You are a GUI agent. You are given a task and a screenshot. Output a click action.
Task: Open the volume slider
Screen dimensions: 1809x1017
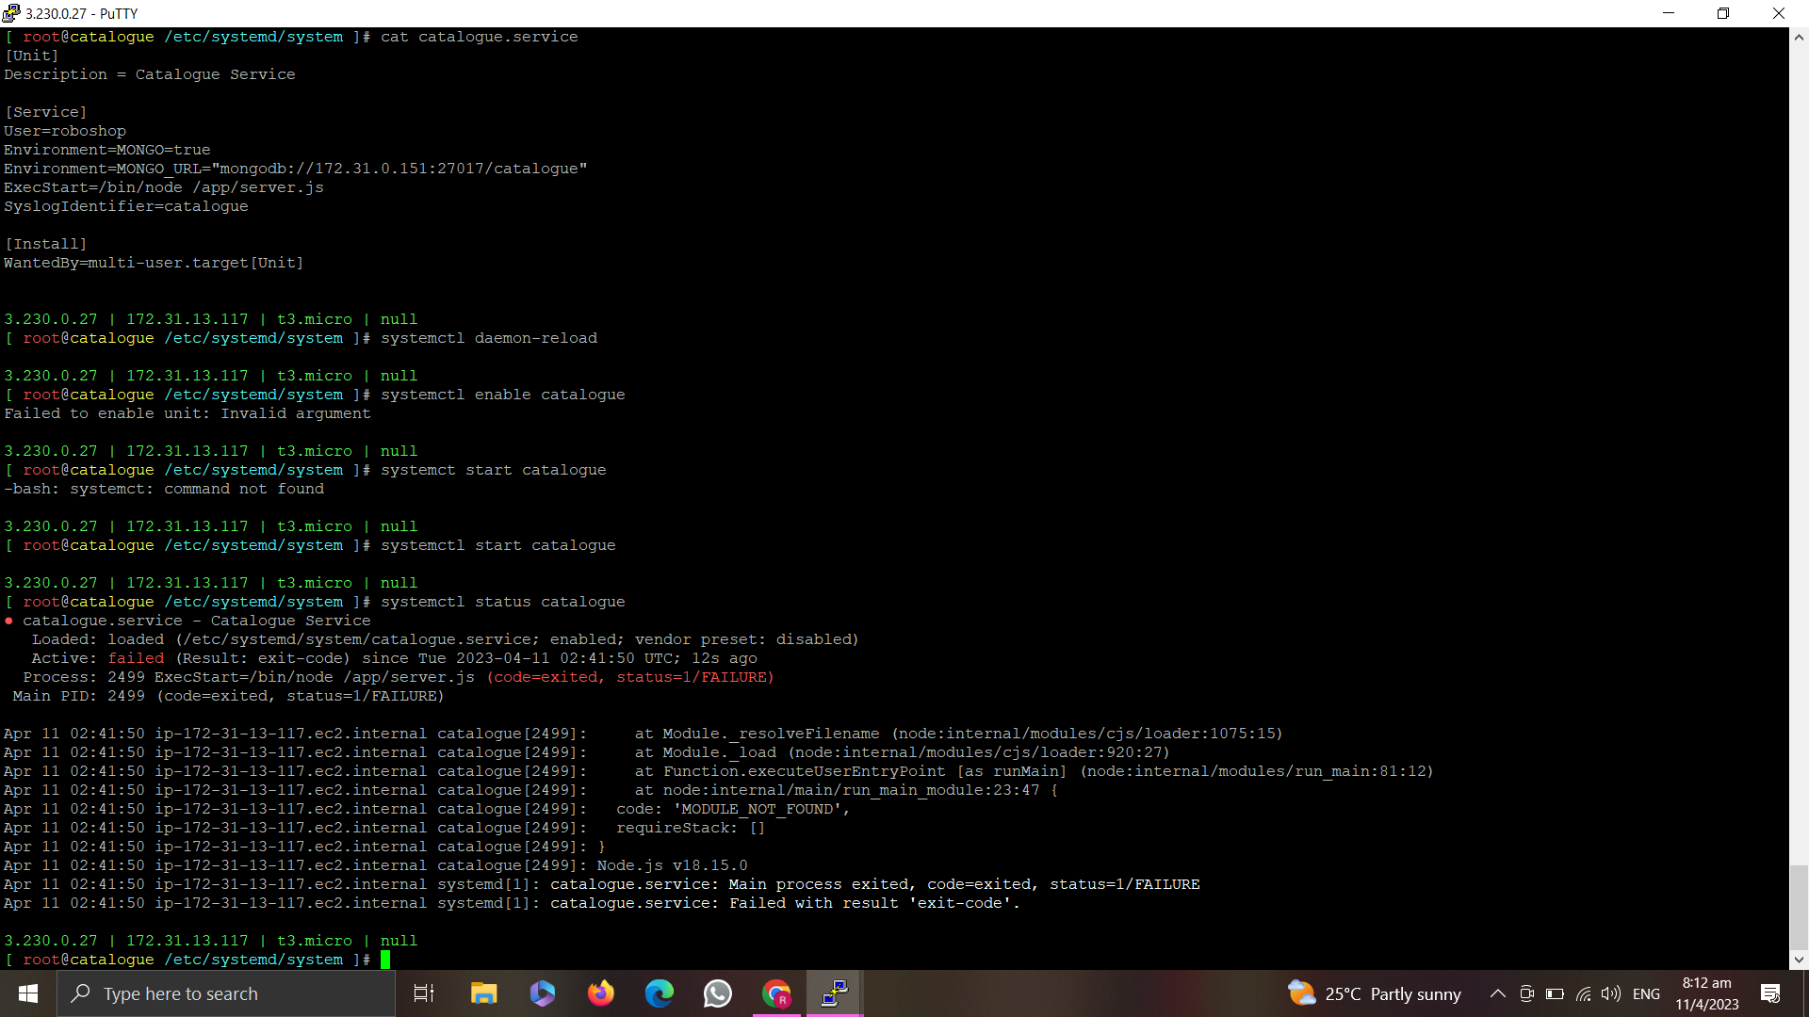click(x=1610, y=993)
